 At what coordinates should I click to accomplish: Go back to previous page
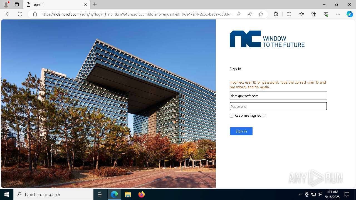coord(8,14)
